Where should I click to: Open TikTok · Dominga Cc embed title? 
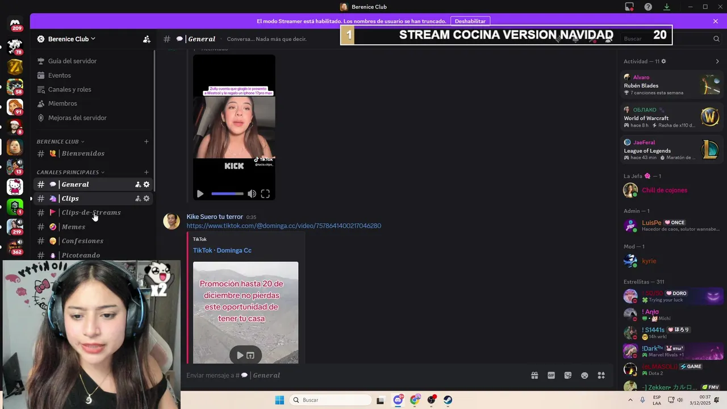pos(222,251)
